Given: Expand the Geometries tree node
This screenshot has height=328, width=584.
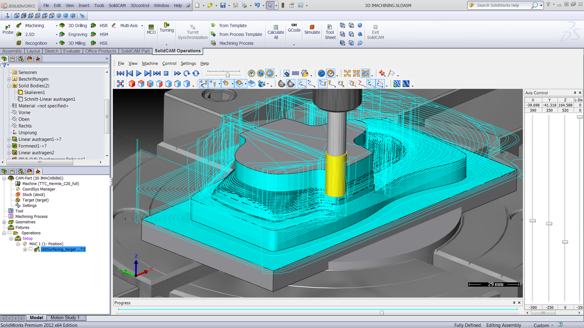Looking at the screenshot, I should [4, 222].
